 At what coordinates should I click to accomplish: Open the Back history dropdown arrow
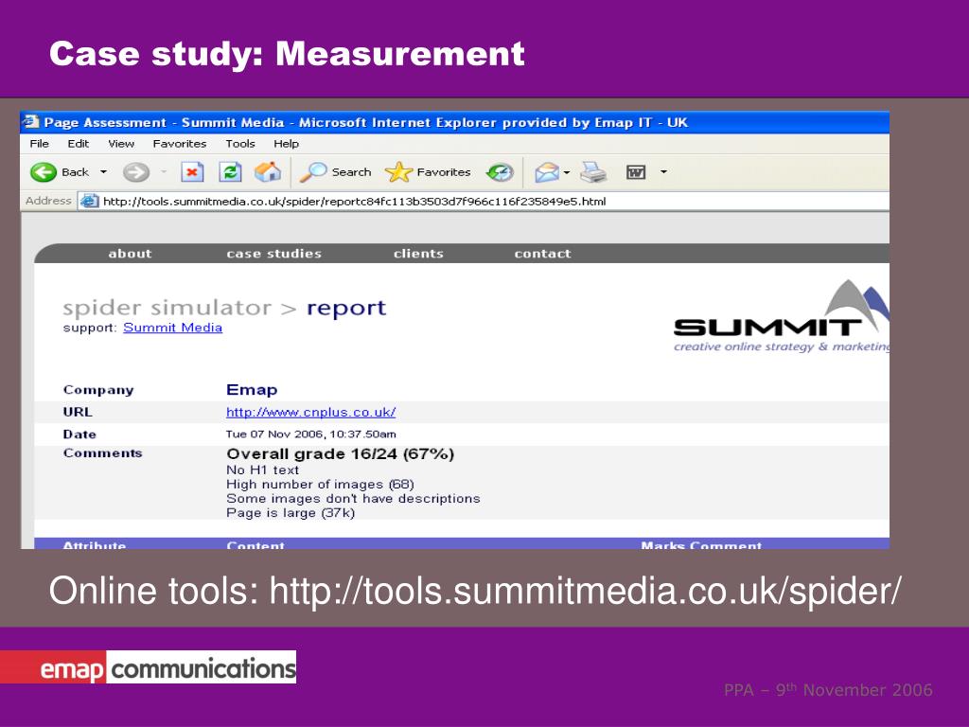[103, 172]
